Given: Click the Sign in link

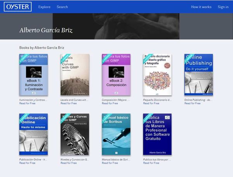Looking at the screenshot, I should tap(223, 7).
